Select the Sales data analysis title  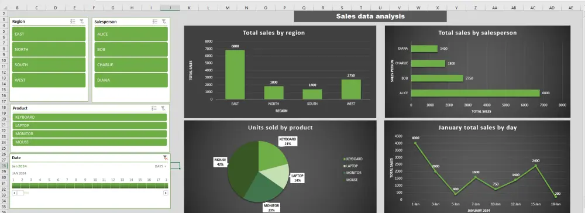click(370, 16)
